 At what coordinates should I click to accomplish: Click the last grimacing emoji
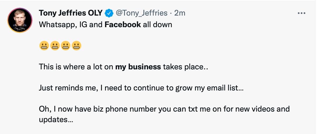[76, 46]
